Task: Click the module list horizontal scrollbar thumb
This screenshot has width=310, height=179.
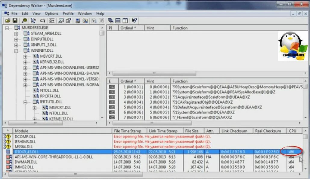Action: point(76,174)
